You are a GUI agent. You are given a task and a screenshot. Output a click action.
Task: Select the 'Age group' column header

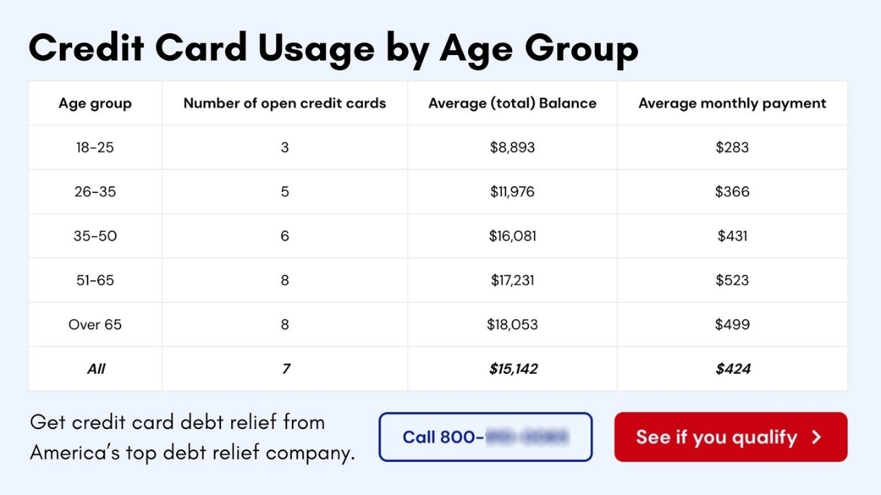(95, 103)
